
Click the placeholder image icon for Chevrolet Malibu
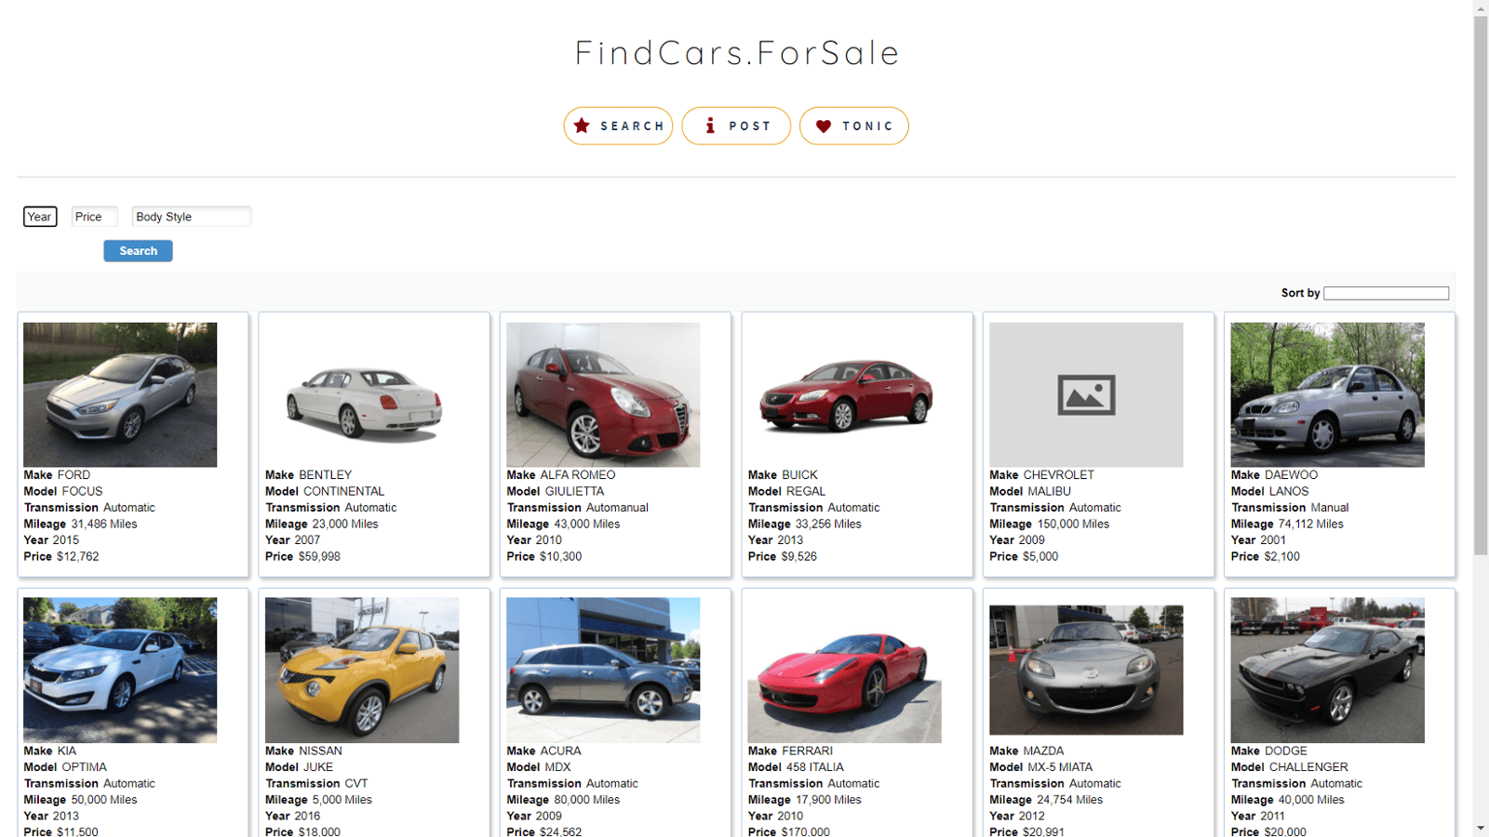click(1086, 395)
